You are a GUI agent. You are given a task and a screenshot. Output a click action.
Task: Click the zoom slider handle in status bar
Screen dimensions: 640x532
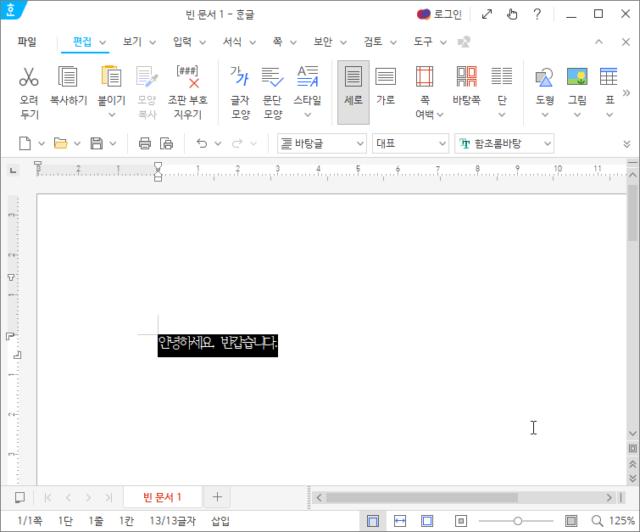(x=518, y=521)
